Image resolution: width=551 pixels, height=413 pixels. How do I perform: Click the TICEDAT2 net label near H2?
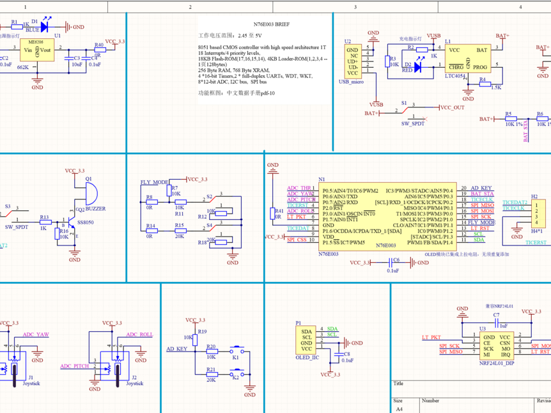[515, 203]
